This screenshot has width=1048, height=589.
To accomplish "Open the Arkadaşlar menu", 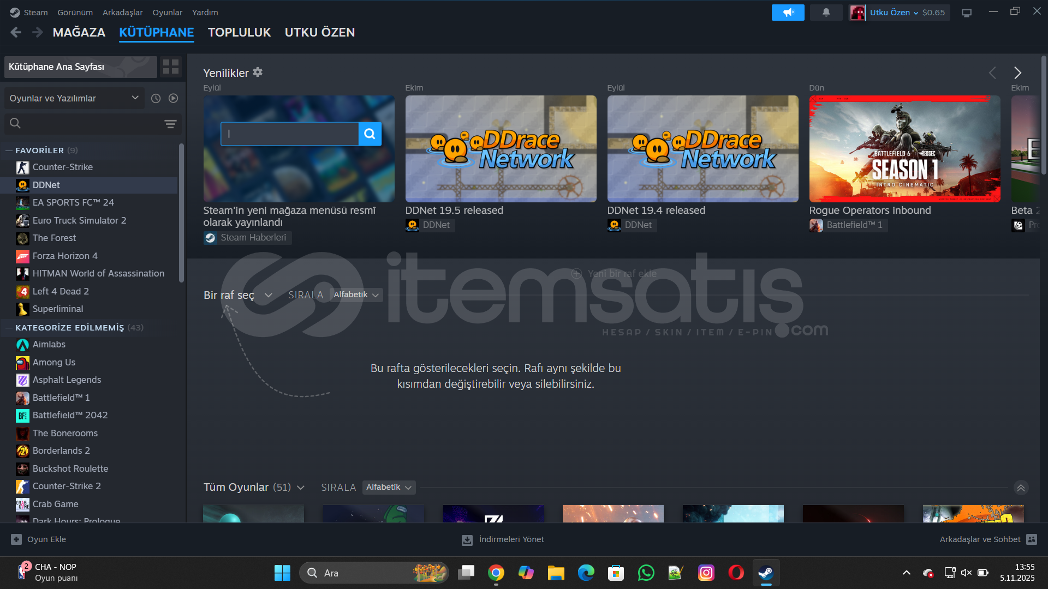I will (122, 12).
